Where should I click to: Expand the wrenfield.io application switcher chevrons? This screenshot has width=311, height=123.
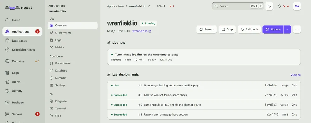click(149, 6)
